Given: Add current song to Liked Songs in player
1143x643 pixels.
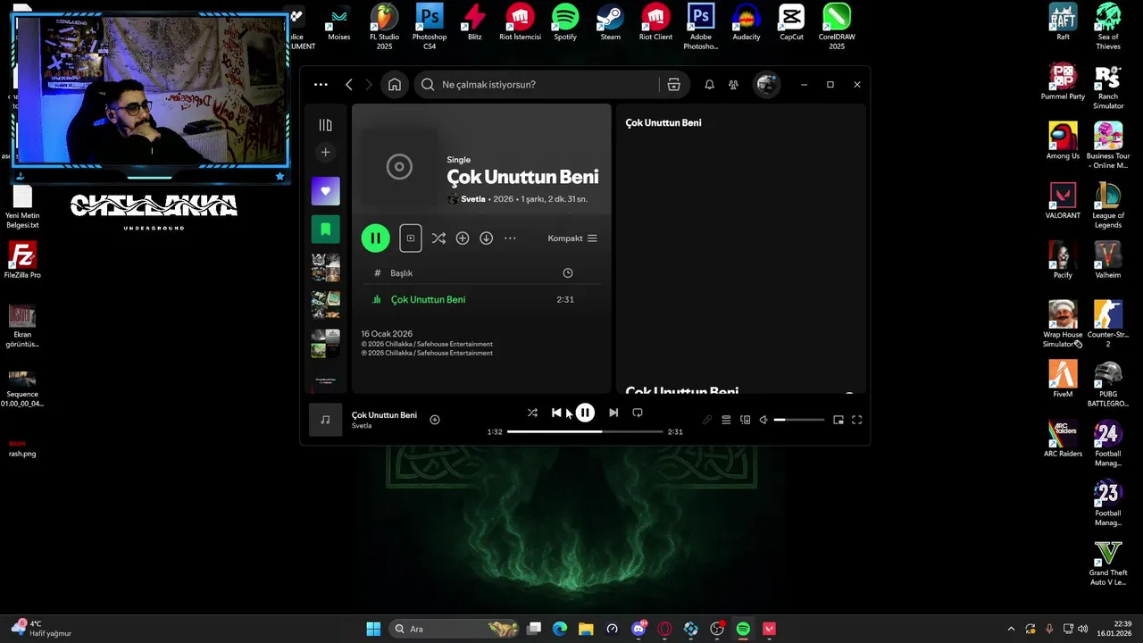Looking at the screenshot, I should 435,420.
